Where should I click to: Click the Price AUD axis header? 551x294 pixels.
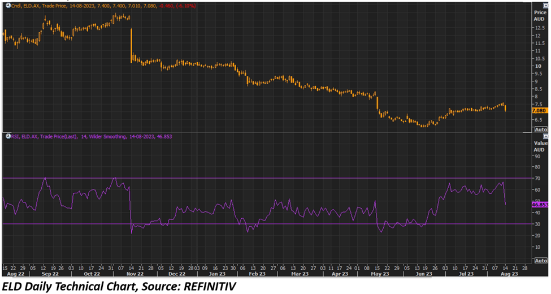[x=540, y=15]
